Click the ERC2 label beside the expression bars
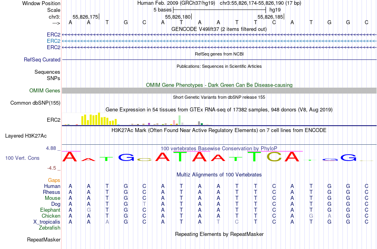 click(54, 120)
